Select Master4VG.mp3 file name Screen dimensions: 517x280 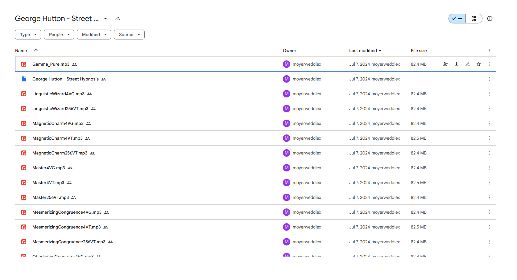coord(49,168)
